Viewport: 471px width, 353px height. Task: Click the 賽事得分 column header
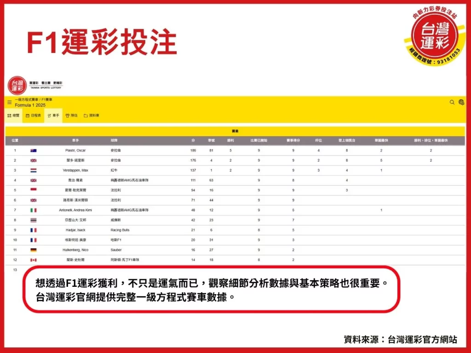(293, 141)
